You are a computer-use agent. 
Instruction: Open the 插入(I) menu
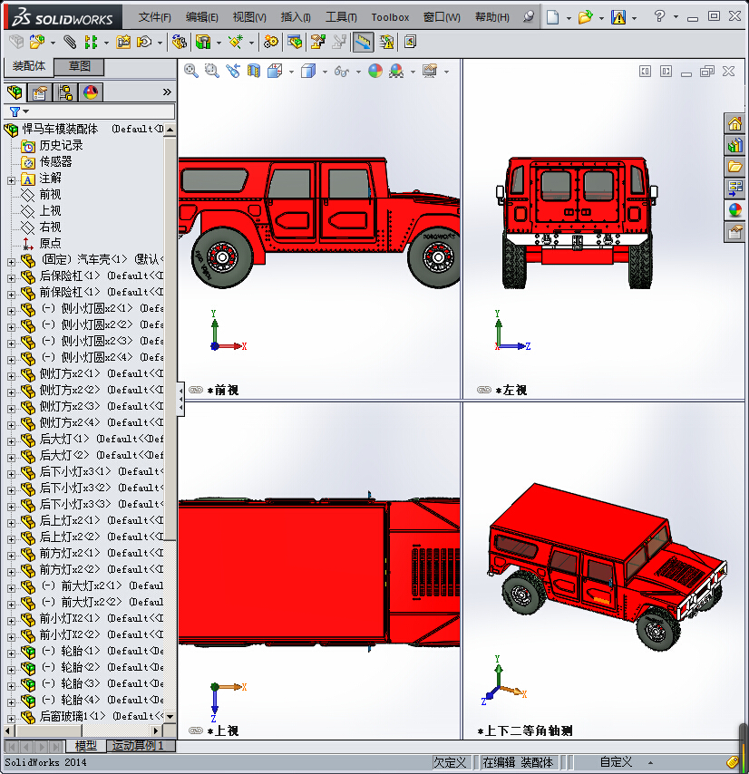[296, 17]
